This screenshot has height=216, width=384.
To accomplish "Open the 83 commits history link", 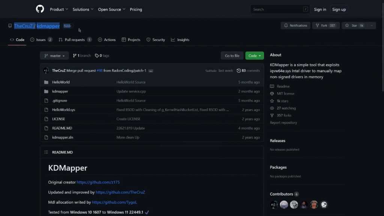I will pyautogui.click(x=248, y=70).
